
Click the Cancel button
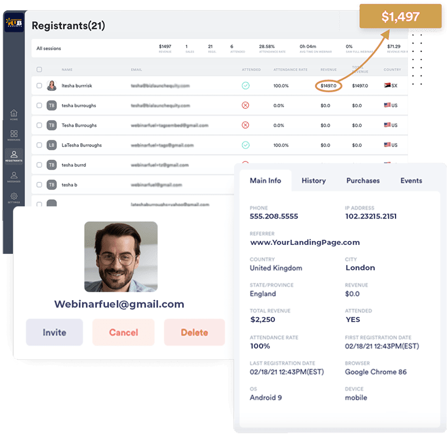click(x=123, y=332)
